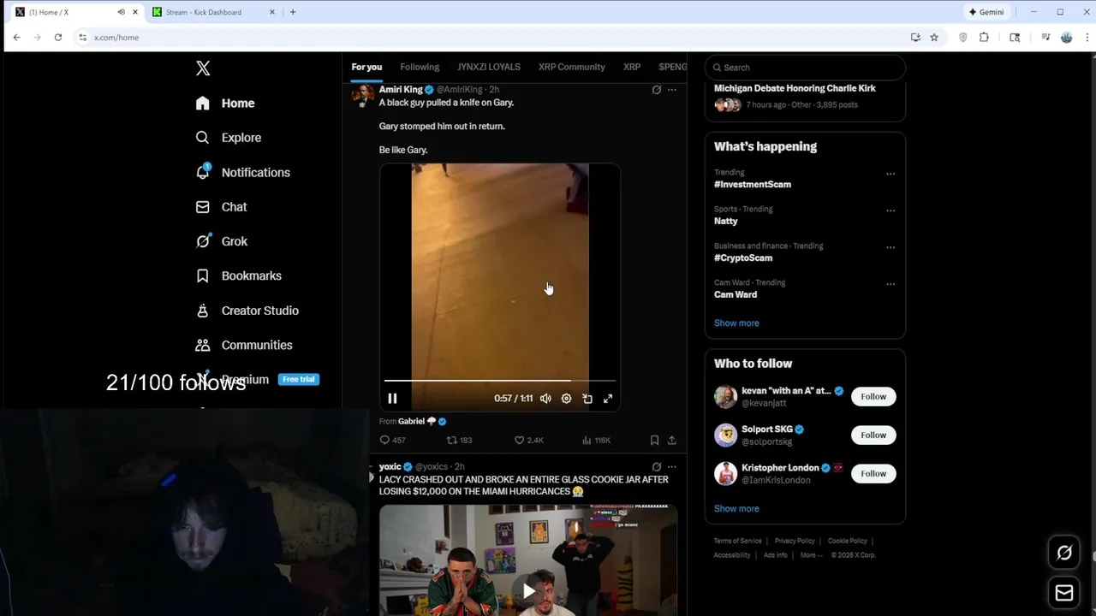The image size is (1096, 616).
Task: Open Chat from the sidebar
Action: tap(221, 207)
